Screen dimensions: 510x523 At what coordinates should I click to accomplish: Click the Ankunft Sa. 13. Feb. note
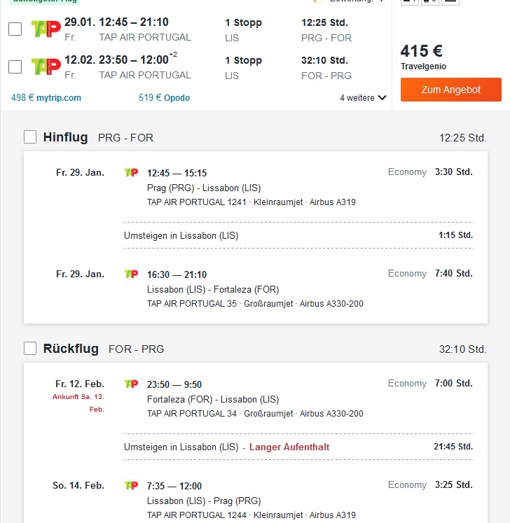78,403
